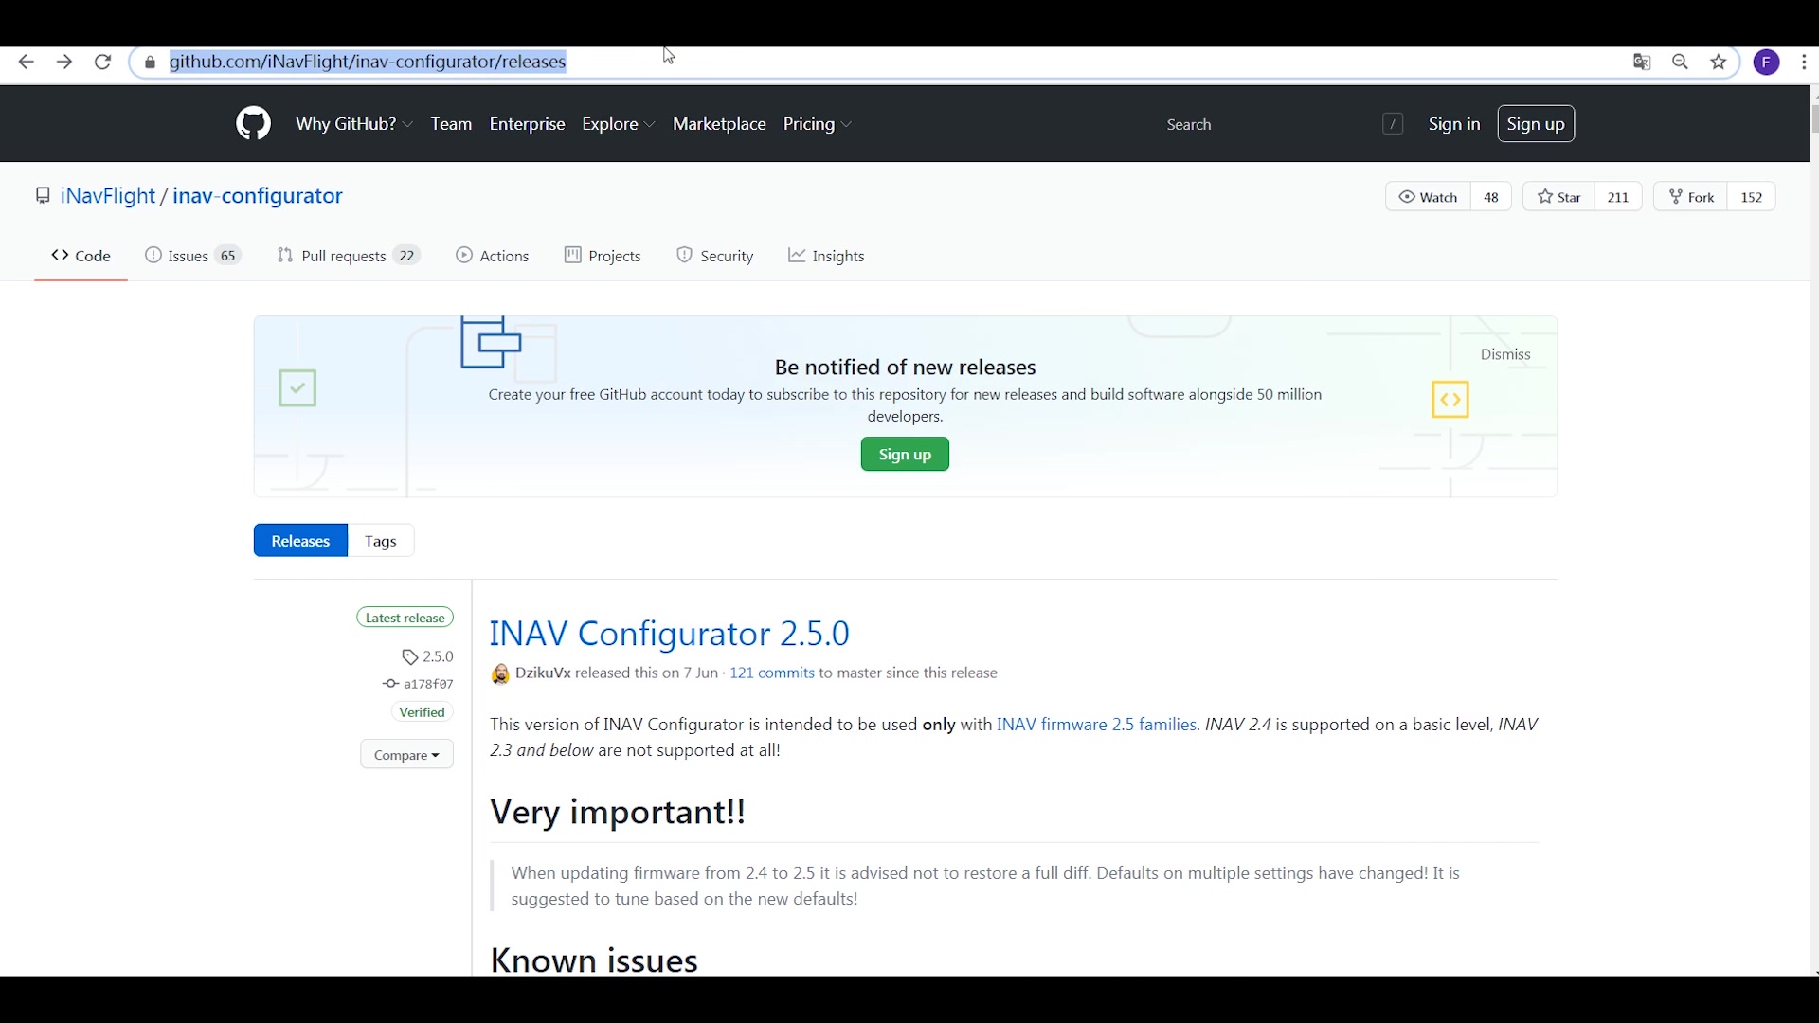Screen dimensions: 1819x1023
Task: Select the Releases tab
Action: (298, 540)
